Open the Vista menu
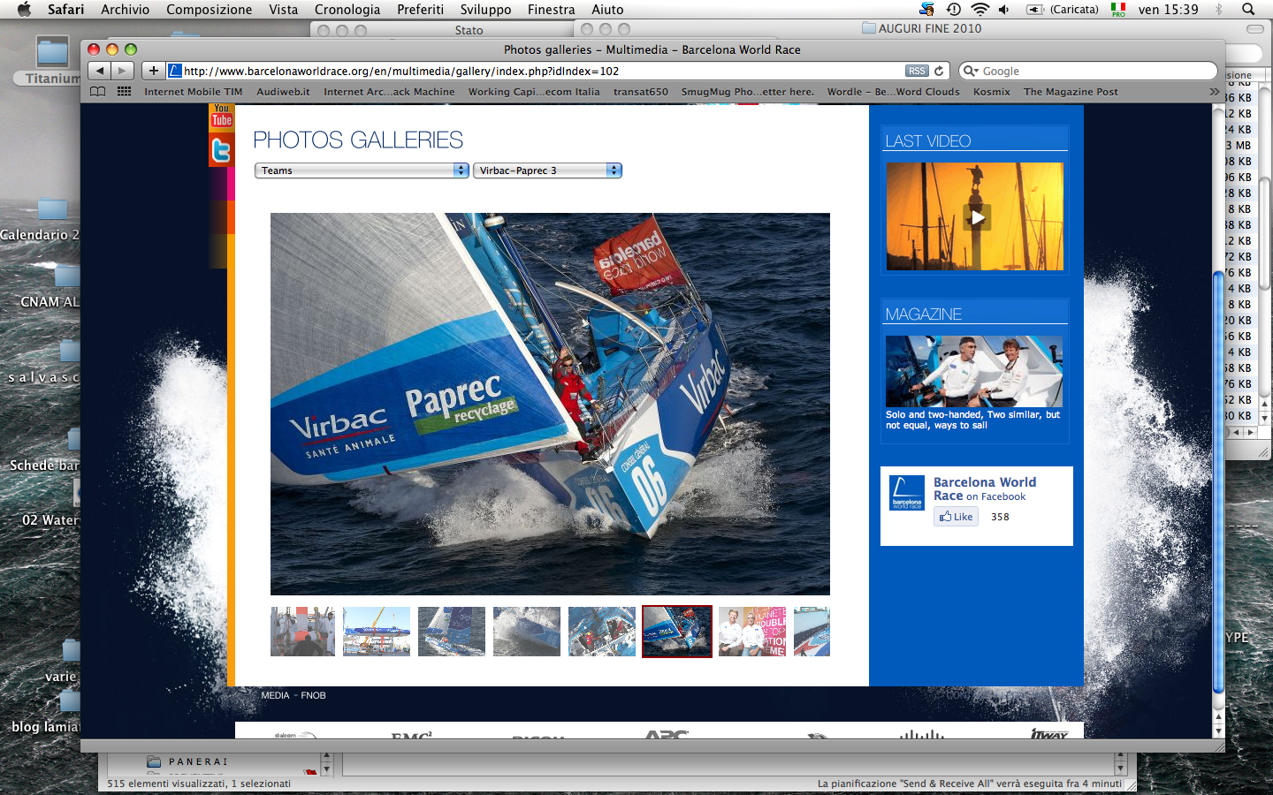This screenshot has width=1273, height=795. click(x=283, y=9)
